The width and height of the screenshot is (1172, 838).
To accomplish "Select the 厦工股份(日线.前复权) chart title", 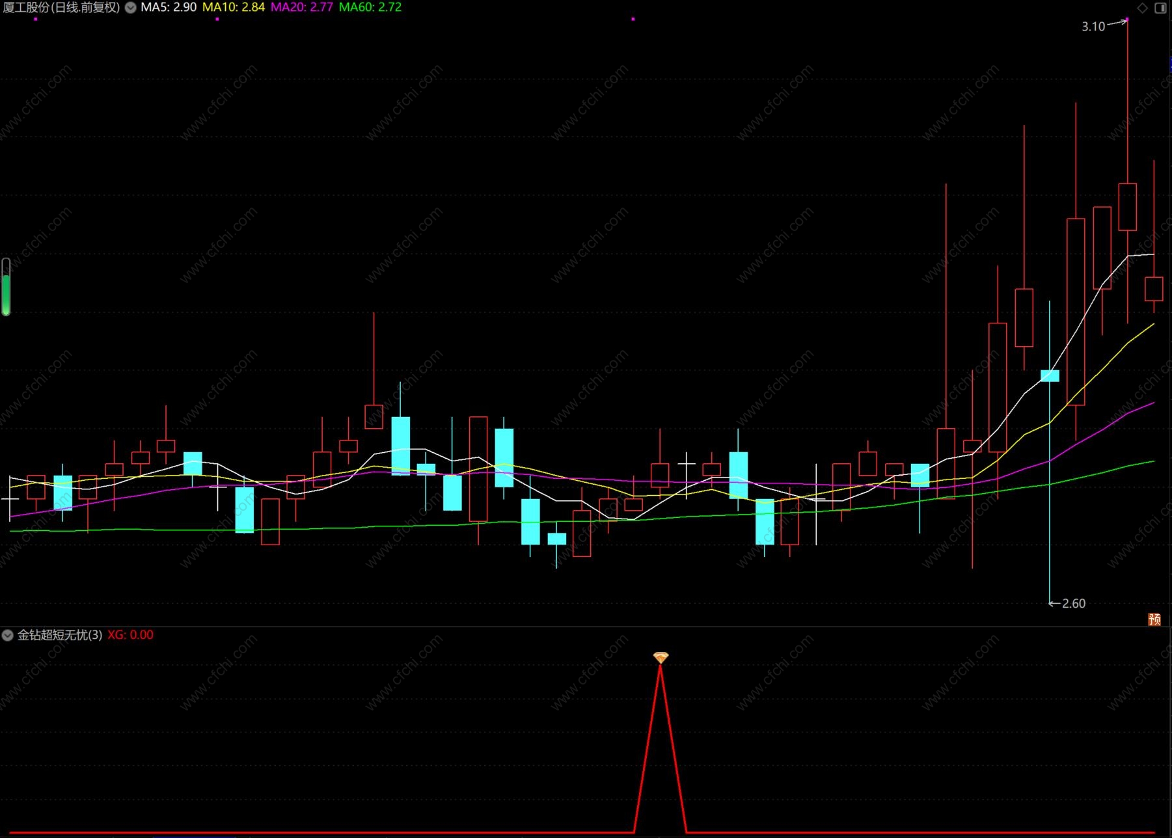I will point(61,8).
